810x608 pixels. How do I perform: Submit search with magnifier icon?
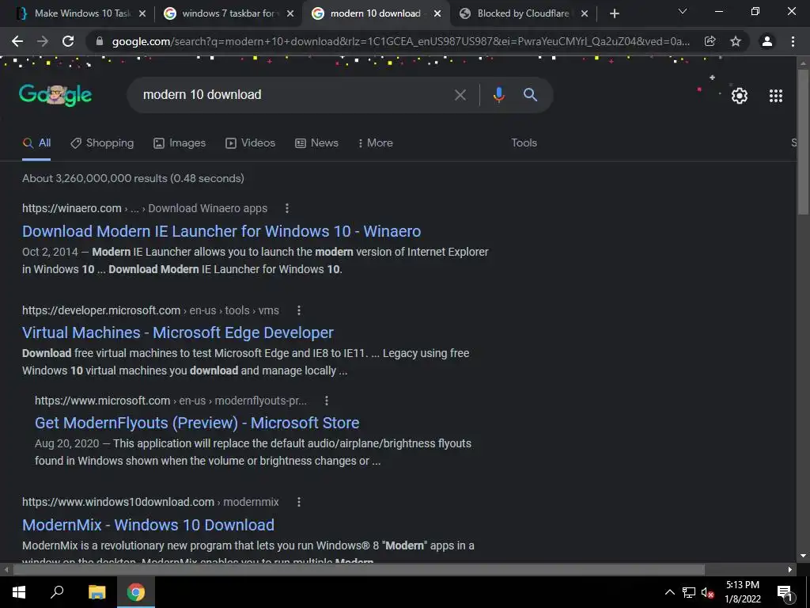point(531,95)
